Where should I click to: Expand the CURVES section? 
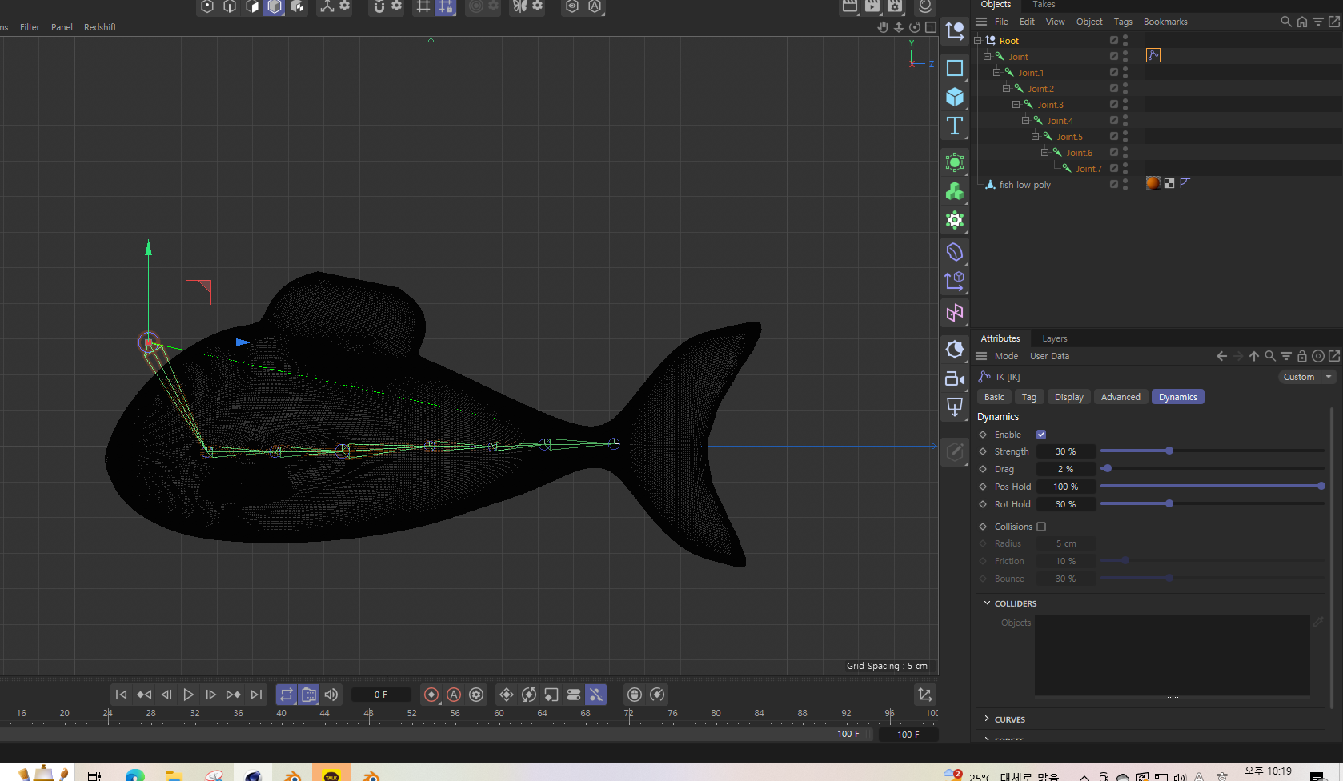(x=987, y=719)
